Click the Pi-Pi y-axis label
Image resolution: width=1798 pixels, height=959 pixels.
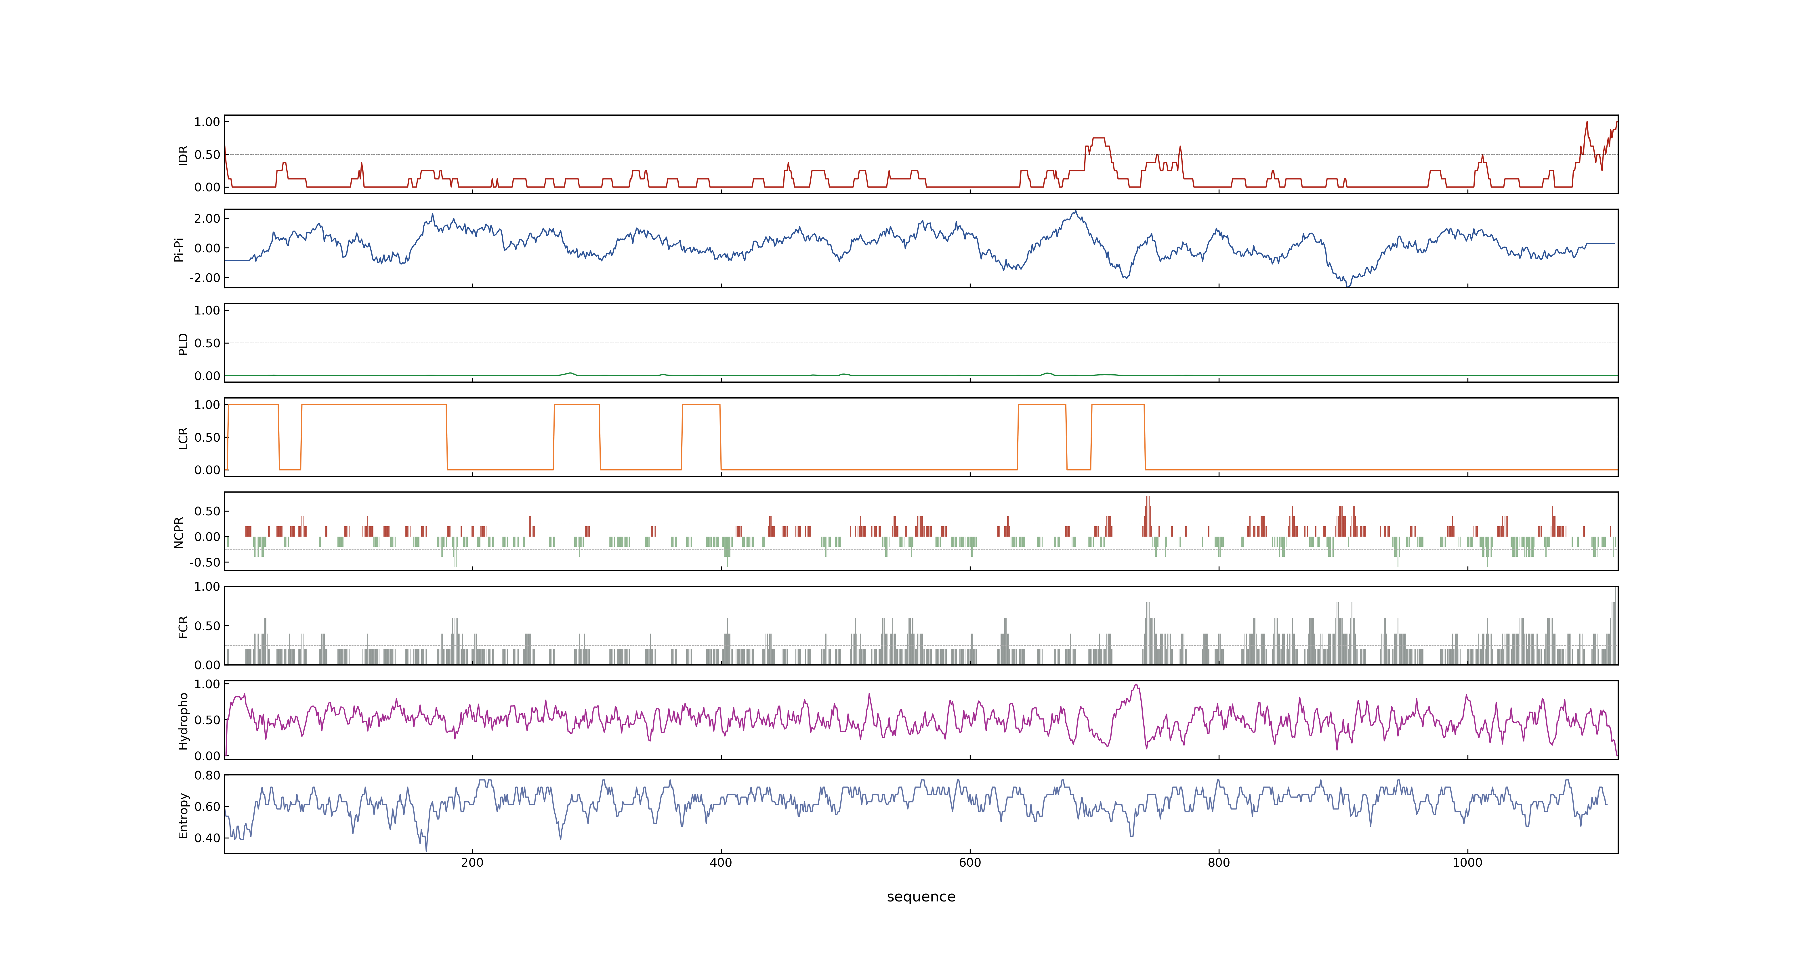(179, 249)
